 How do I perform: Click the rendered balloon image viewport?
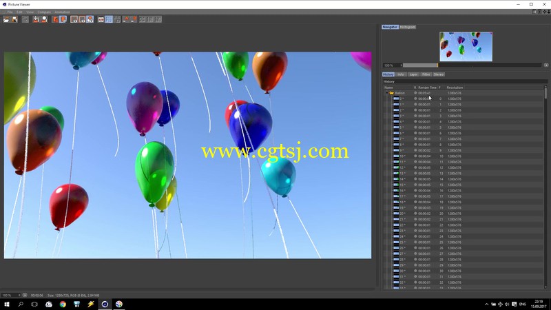point(187,155)
